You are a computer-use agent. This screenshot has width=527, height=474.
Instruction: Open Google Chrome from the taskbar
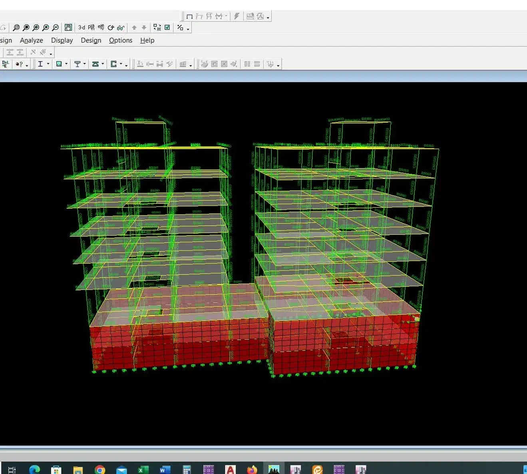(100, 470)
